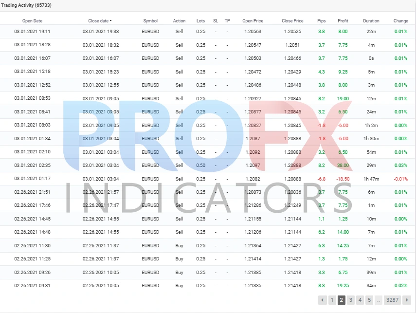
Task: Click profit value 9.25
Action: tap(343, 72)
